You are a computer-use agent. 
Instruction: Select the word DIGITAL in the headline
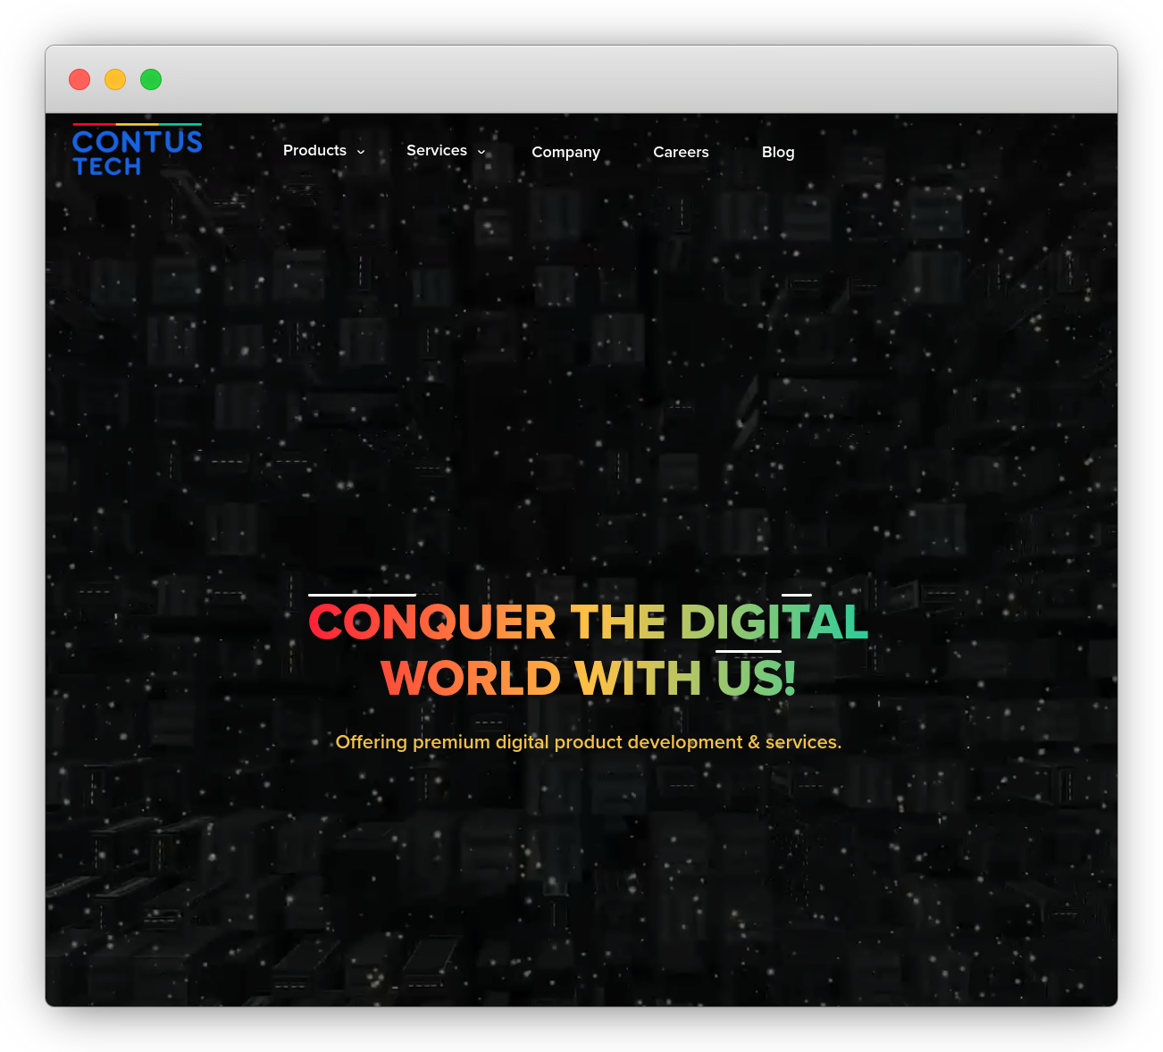pos(774,622)
